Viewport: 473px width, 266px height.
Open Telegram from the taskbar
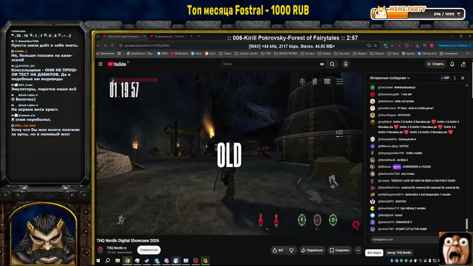click(157, 260)
